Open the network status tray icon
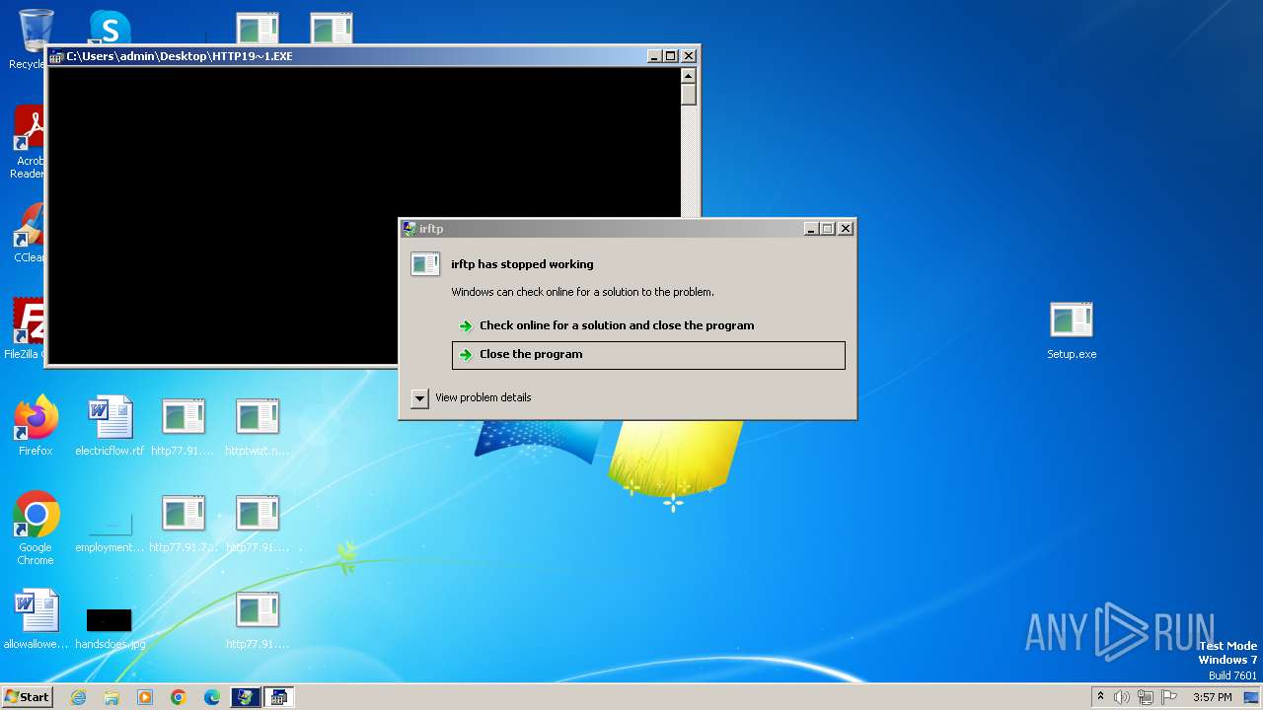 coord(1146,697)
